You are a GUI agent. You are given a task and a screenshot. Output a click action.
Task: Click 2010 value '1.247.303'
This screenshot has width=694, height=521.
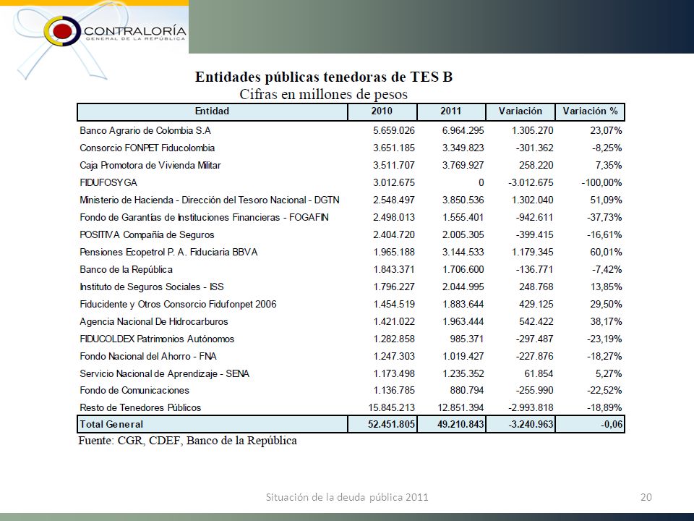point(394,356)
